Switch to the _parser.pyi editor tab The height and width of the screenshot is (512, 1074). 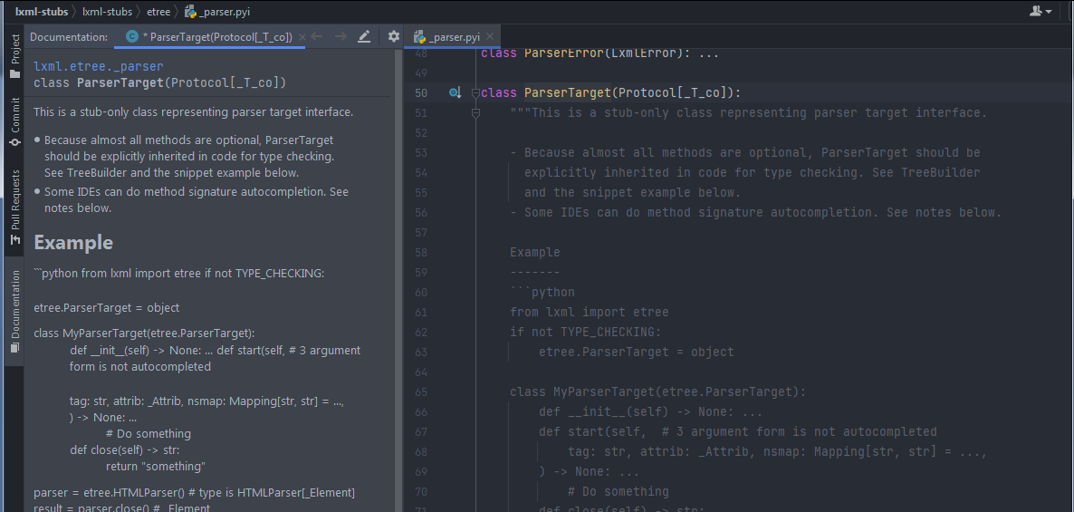[455, 37]
